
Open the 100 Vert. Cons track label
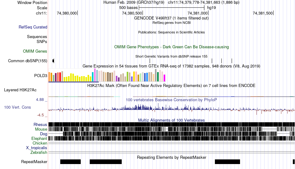pos(17,107)
